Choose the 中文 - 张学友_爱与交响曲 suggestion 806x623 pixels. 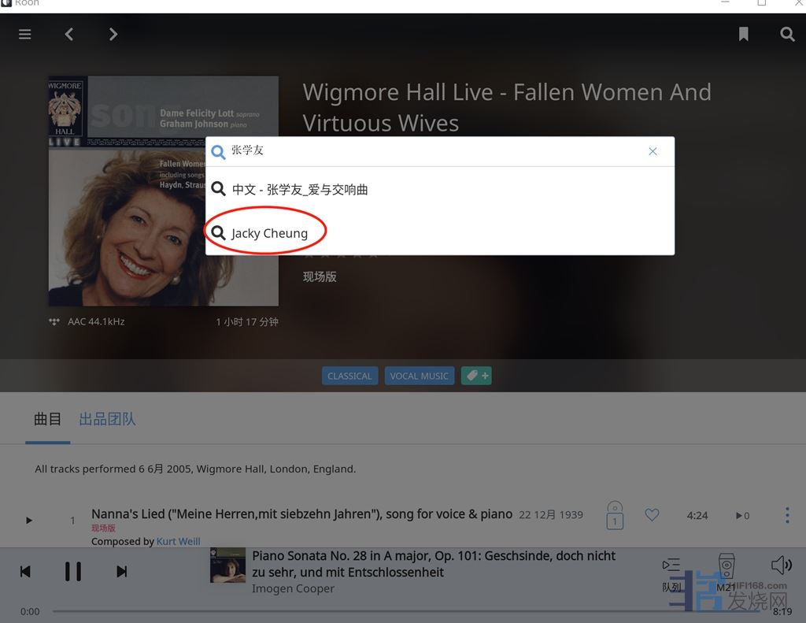coord(299,189)
